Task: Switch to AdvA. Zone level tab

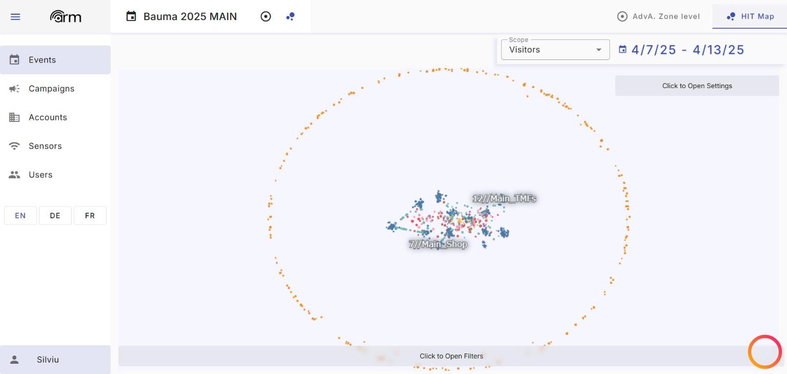Action: [x=658, y=16]
